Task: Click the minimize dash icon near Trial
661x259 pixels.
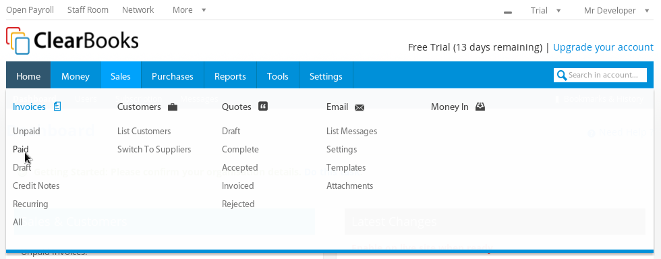Action: point(508,13)
